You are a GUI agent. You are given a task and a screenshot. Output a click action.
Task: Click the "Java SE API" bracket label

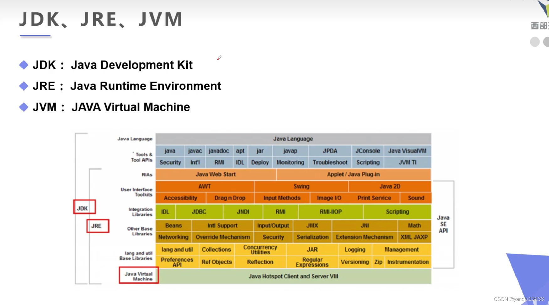pos(443,224)
